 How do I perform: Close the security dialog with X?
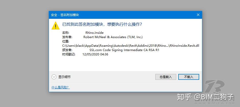click(198, 15)
